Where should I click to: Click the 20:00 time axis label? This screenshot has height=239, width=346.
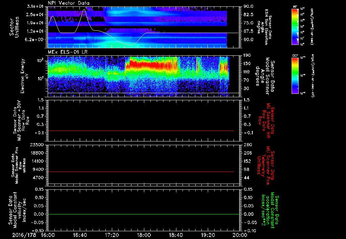coord(240,235)
